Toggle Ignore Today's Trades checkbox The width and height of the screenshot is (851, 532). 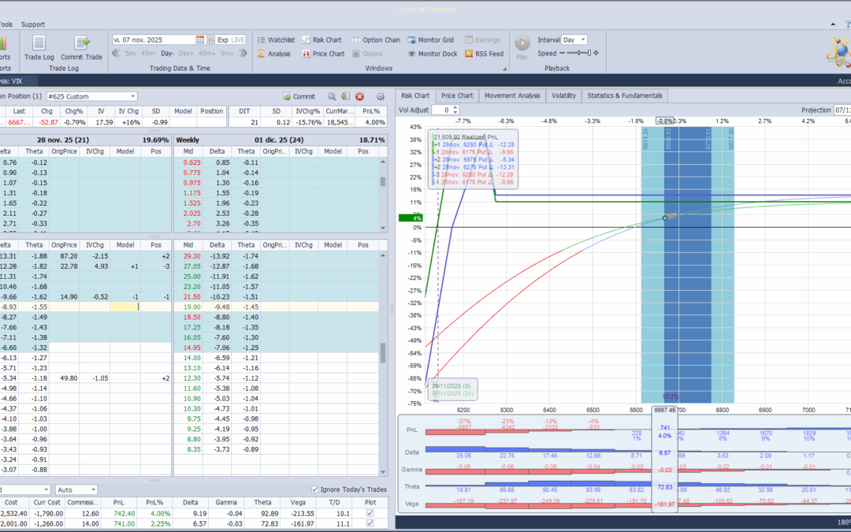[x=316, y=489]
